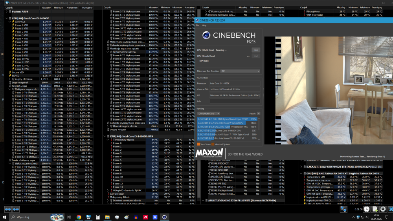Reset the HWiNFO elapsed time clock icon
The height and width of the screenshot is (221, 393).
click(366, 209)
